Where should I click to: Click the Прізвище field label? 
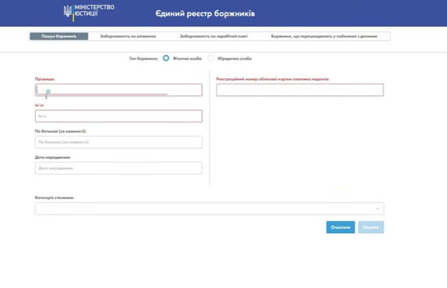tap(45, 79)
